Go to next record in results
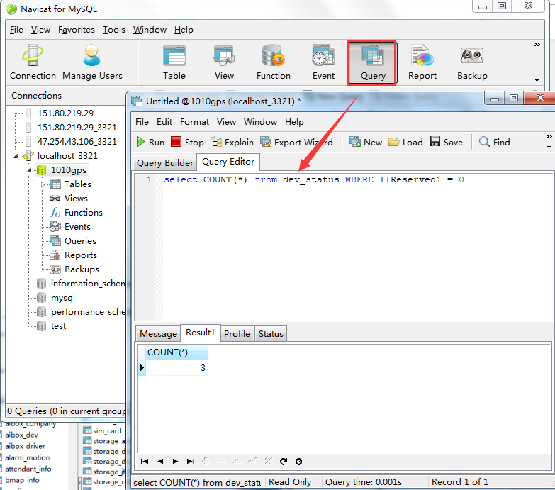 [x=175, y=461]
